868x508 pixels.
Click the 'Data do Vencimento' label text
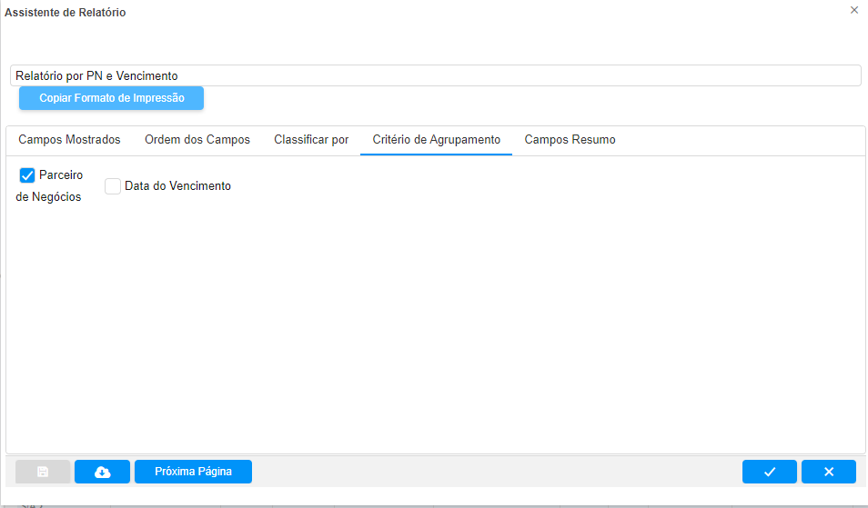(x=177, y=186)
